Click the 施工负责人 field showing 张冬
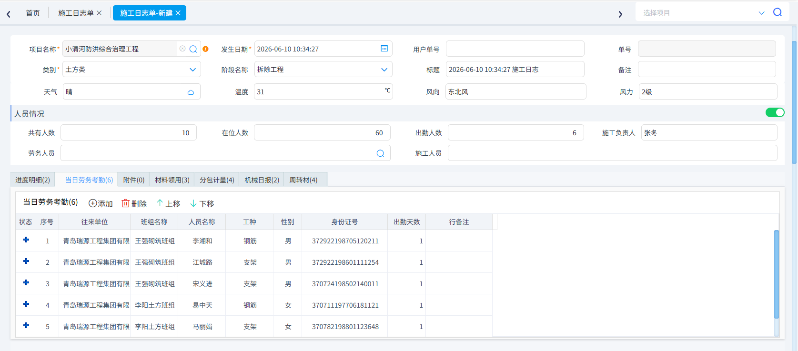 coord(709,132)
